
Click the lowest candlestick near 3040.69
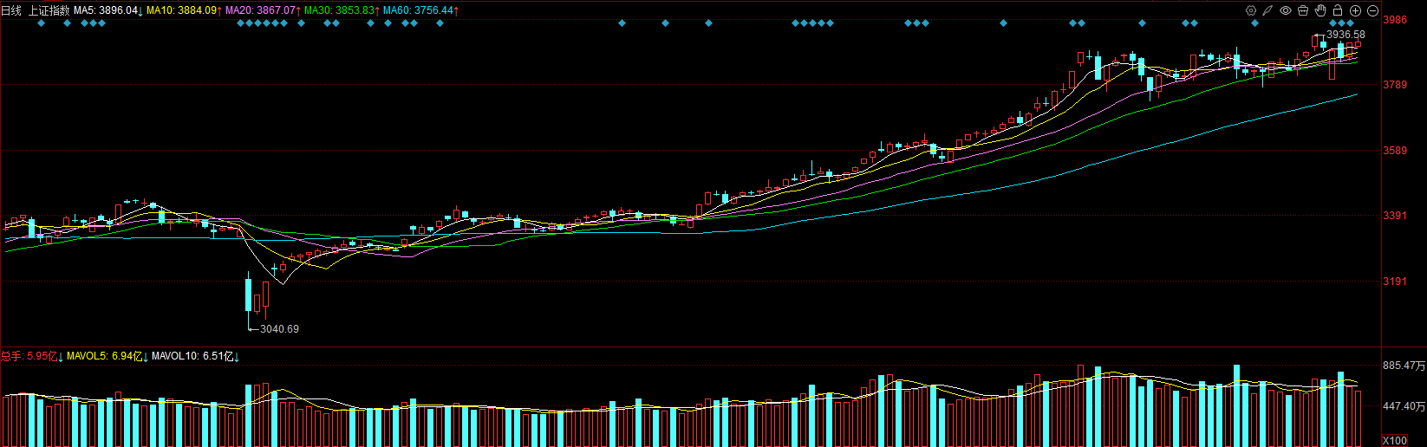point(248,301)
